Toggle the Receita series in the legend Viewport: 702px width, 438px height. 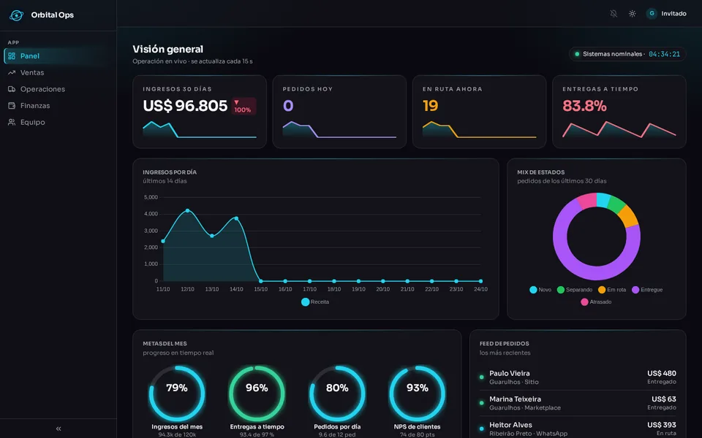click(x=315, y=302)
